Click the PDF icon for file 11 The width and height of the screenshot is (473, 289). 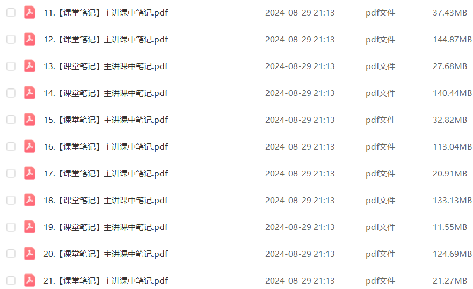[30, 12]
